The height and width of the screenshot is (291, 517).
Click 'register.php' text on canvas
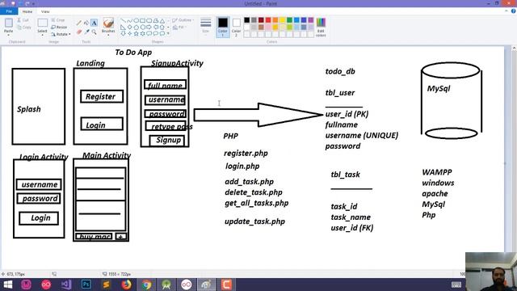coord(246,153)
